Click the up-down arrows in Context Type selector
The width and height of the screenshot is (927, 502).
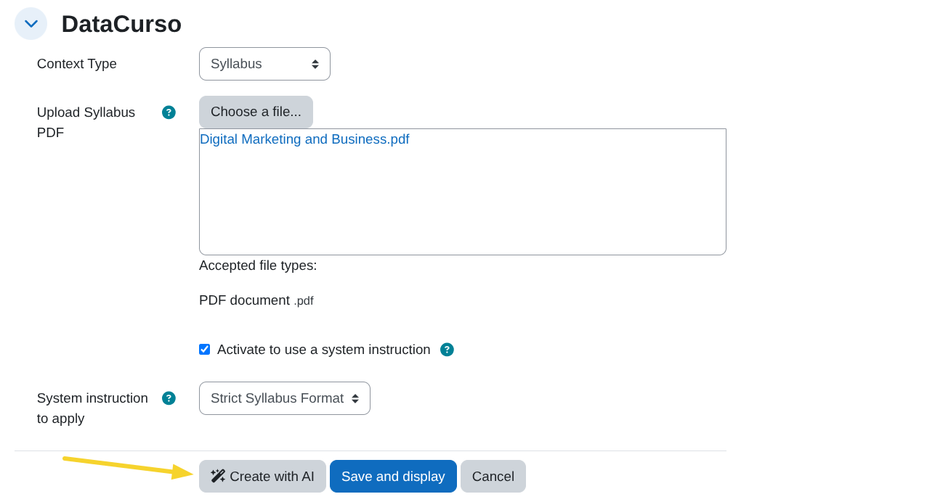317,64
